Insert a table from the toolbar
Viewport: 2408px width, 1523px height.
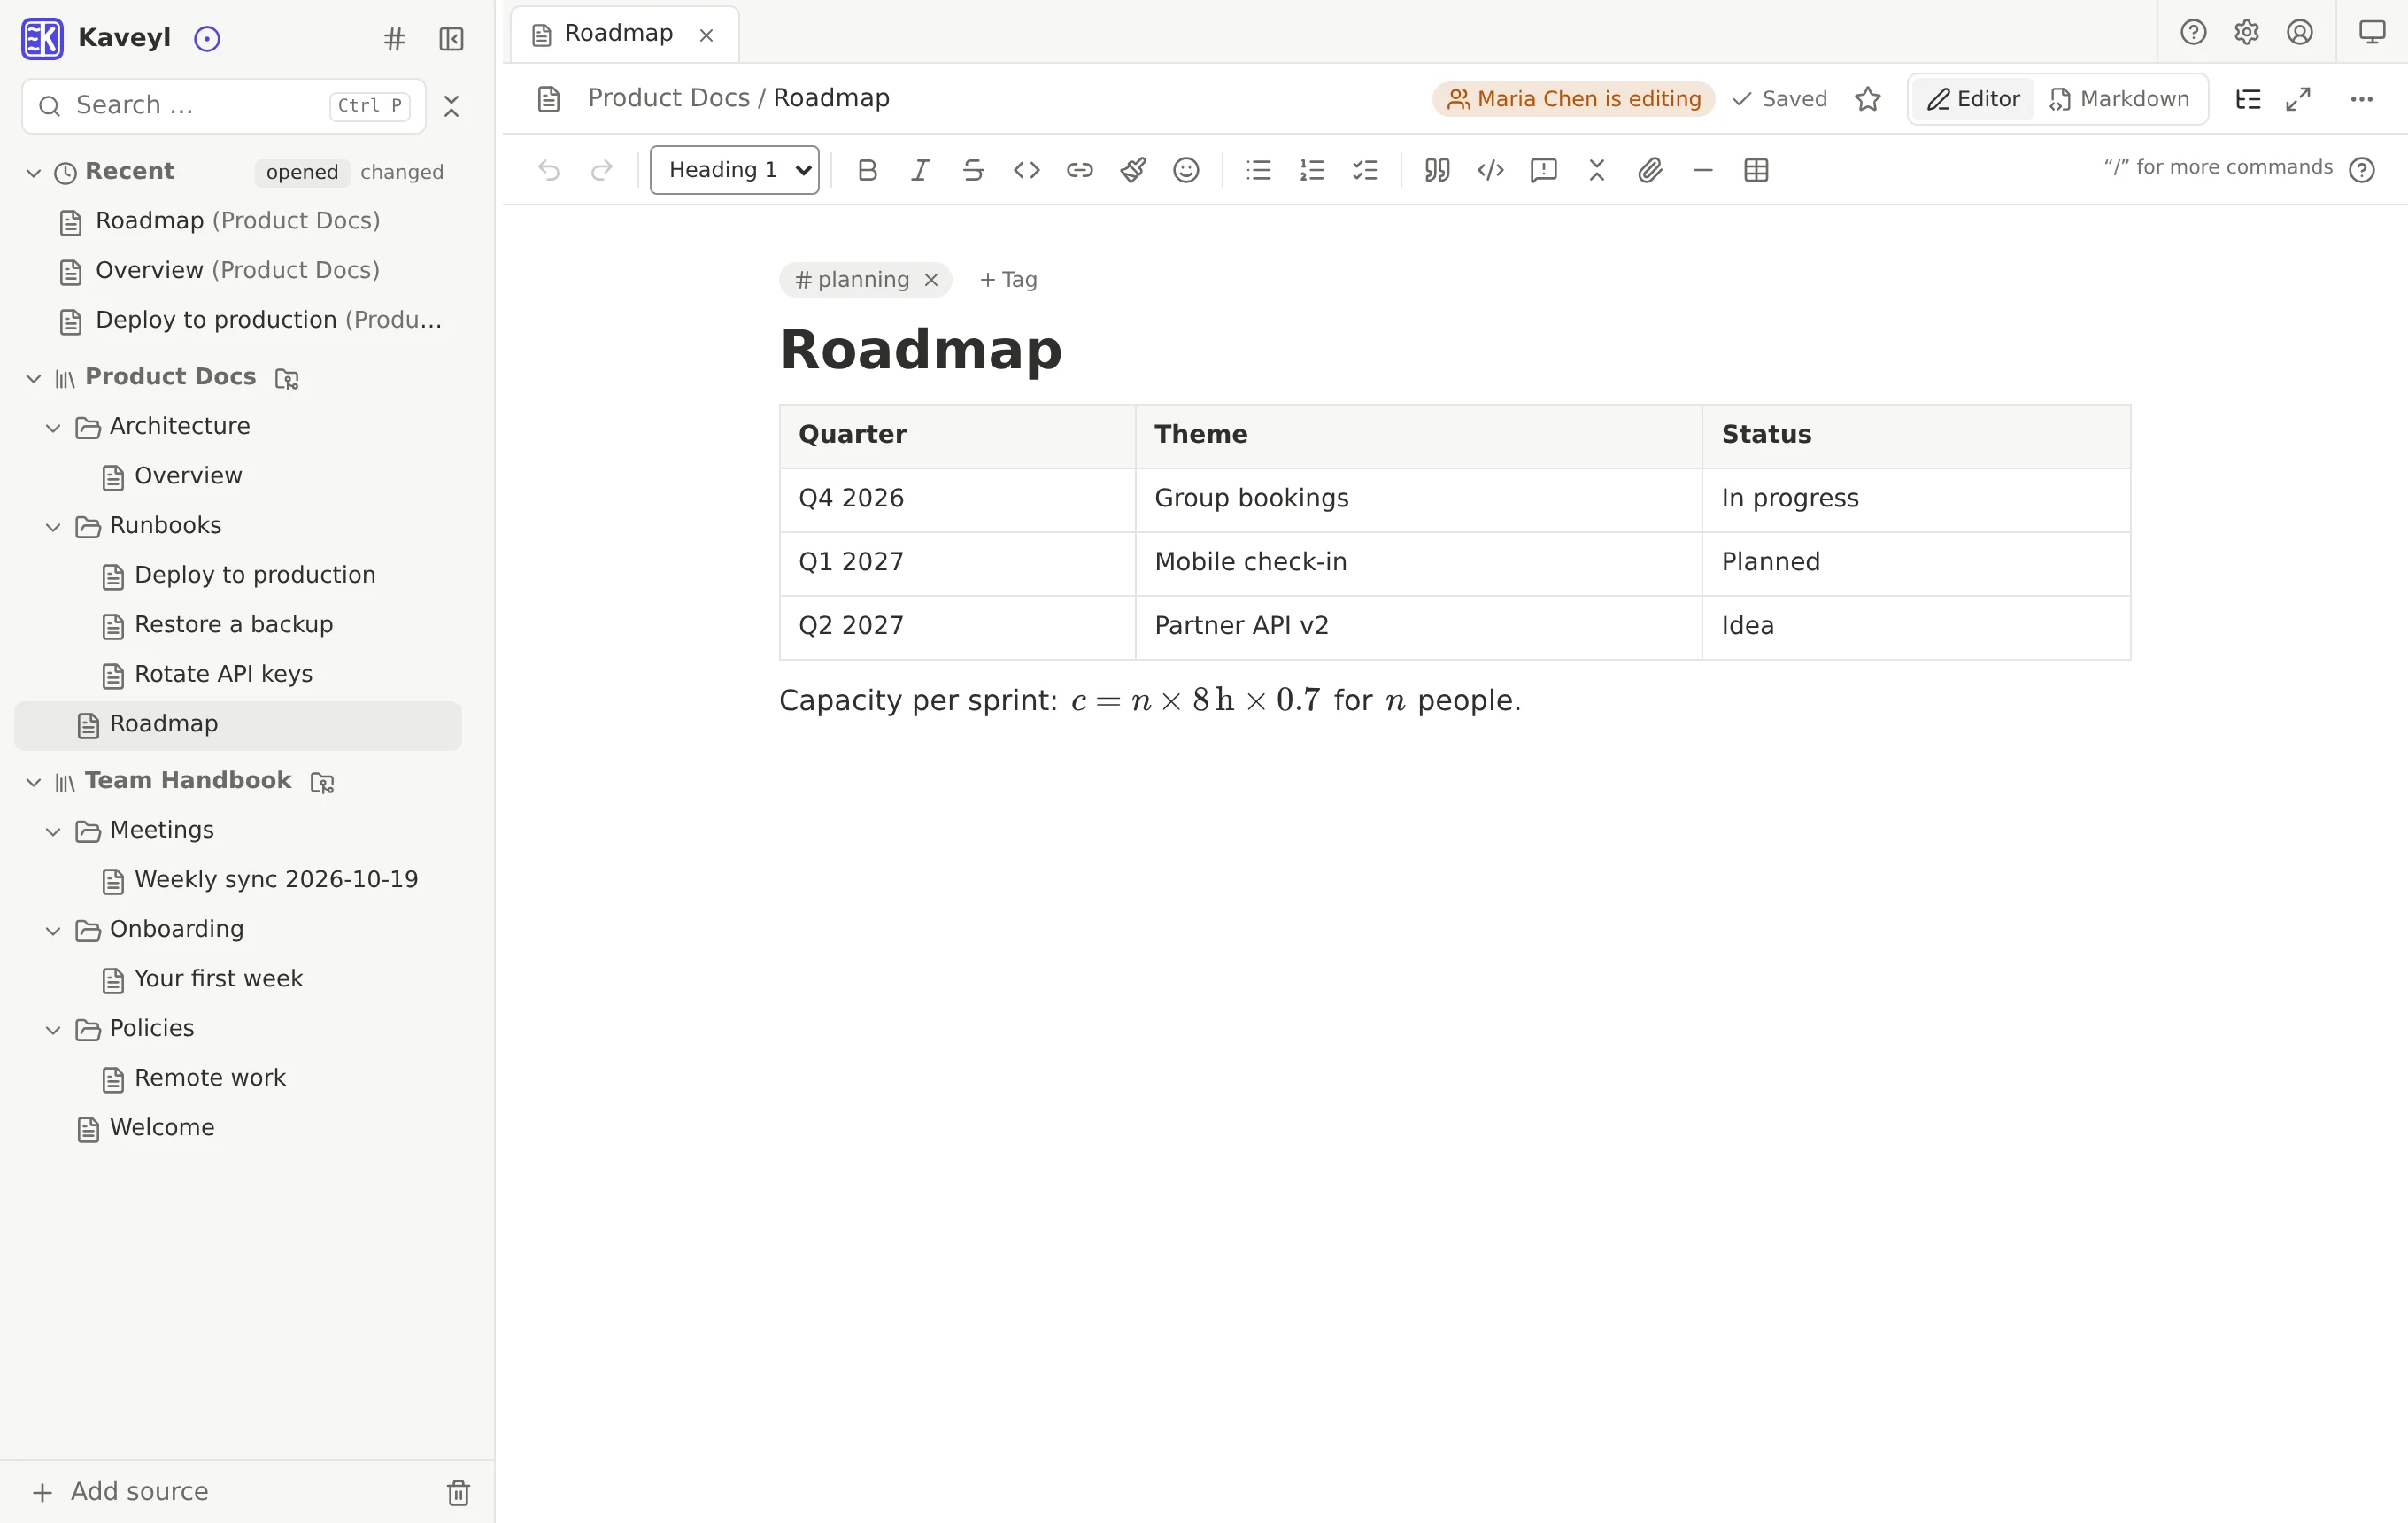[1756, 170]
